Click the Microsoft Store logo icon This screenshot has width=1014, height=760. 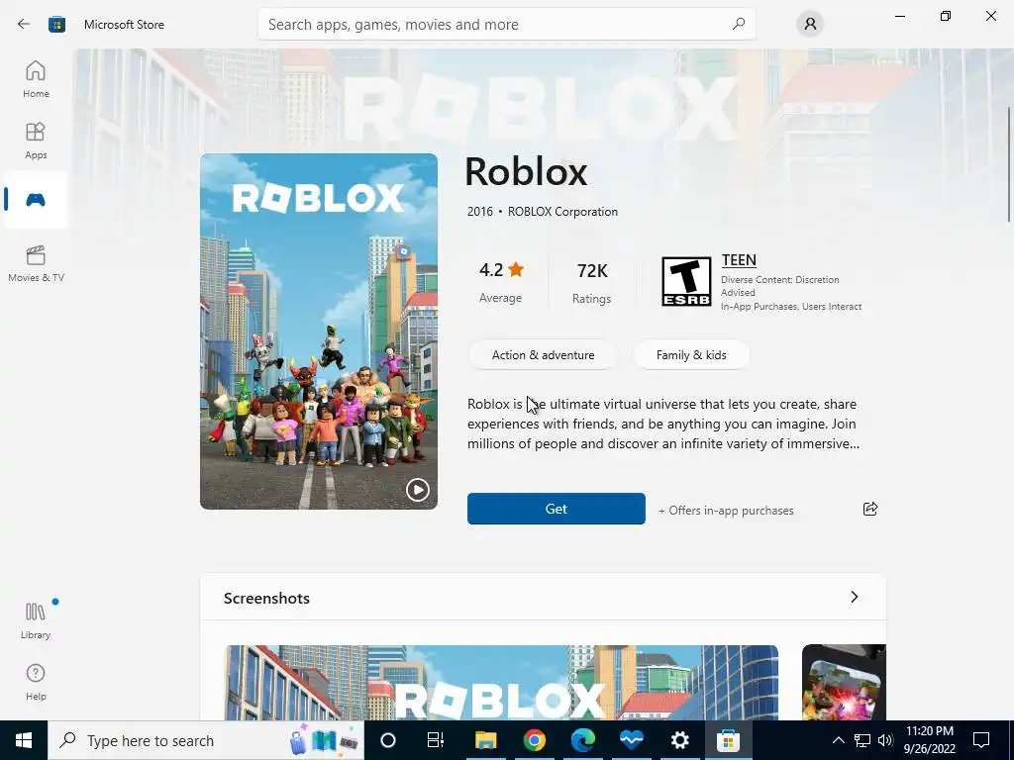(x=56, y=25)
